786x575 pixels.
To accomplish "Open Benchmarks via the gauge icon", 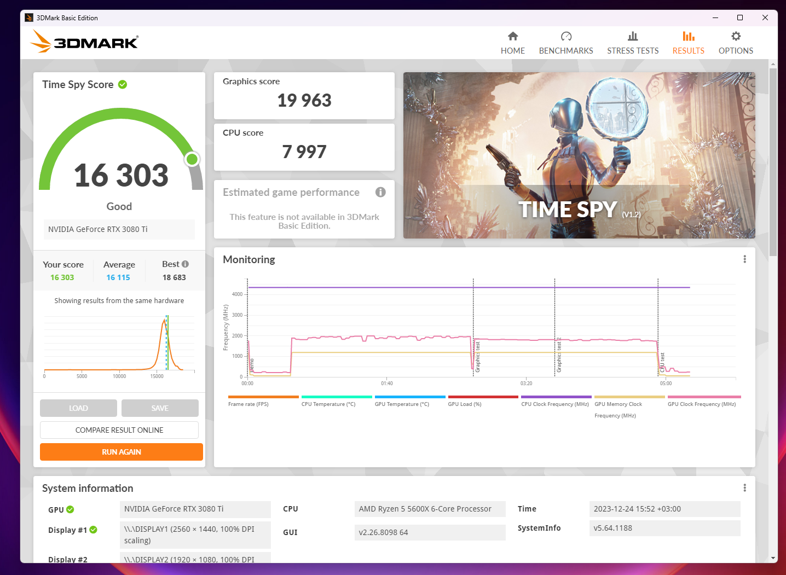I will pyautogui.click(x=566, y=36).
